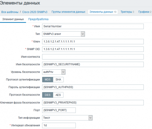Open the Тип информации dropdown showing Текст
The image size is (152, 129).
pos(67,118)
